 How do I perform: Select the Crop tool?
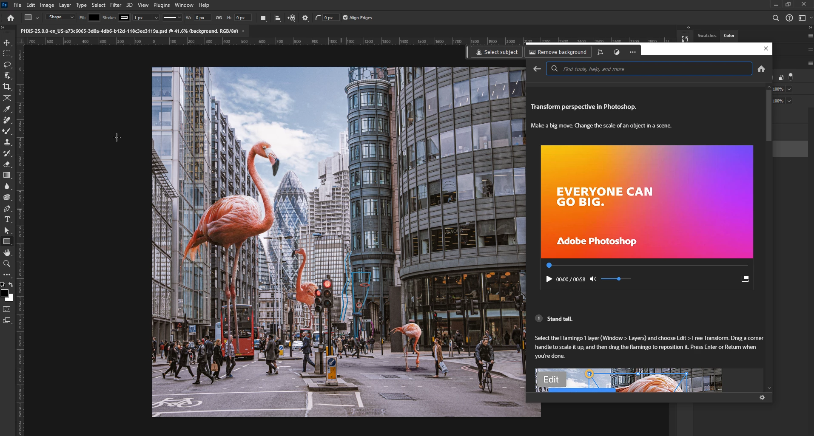[7, 87]
